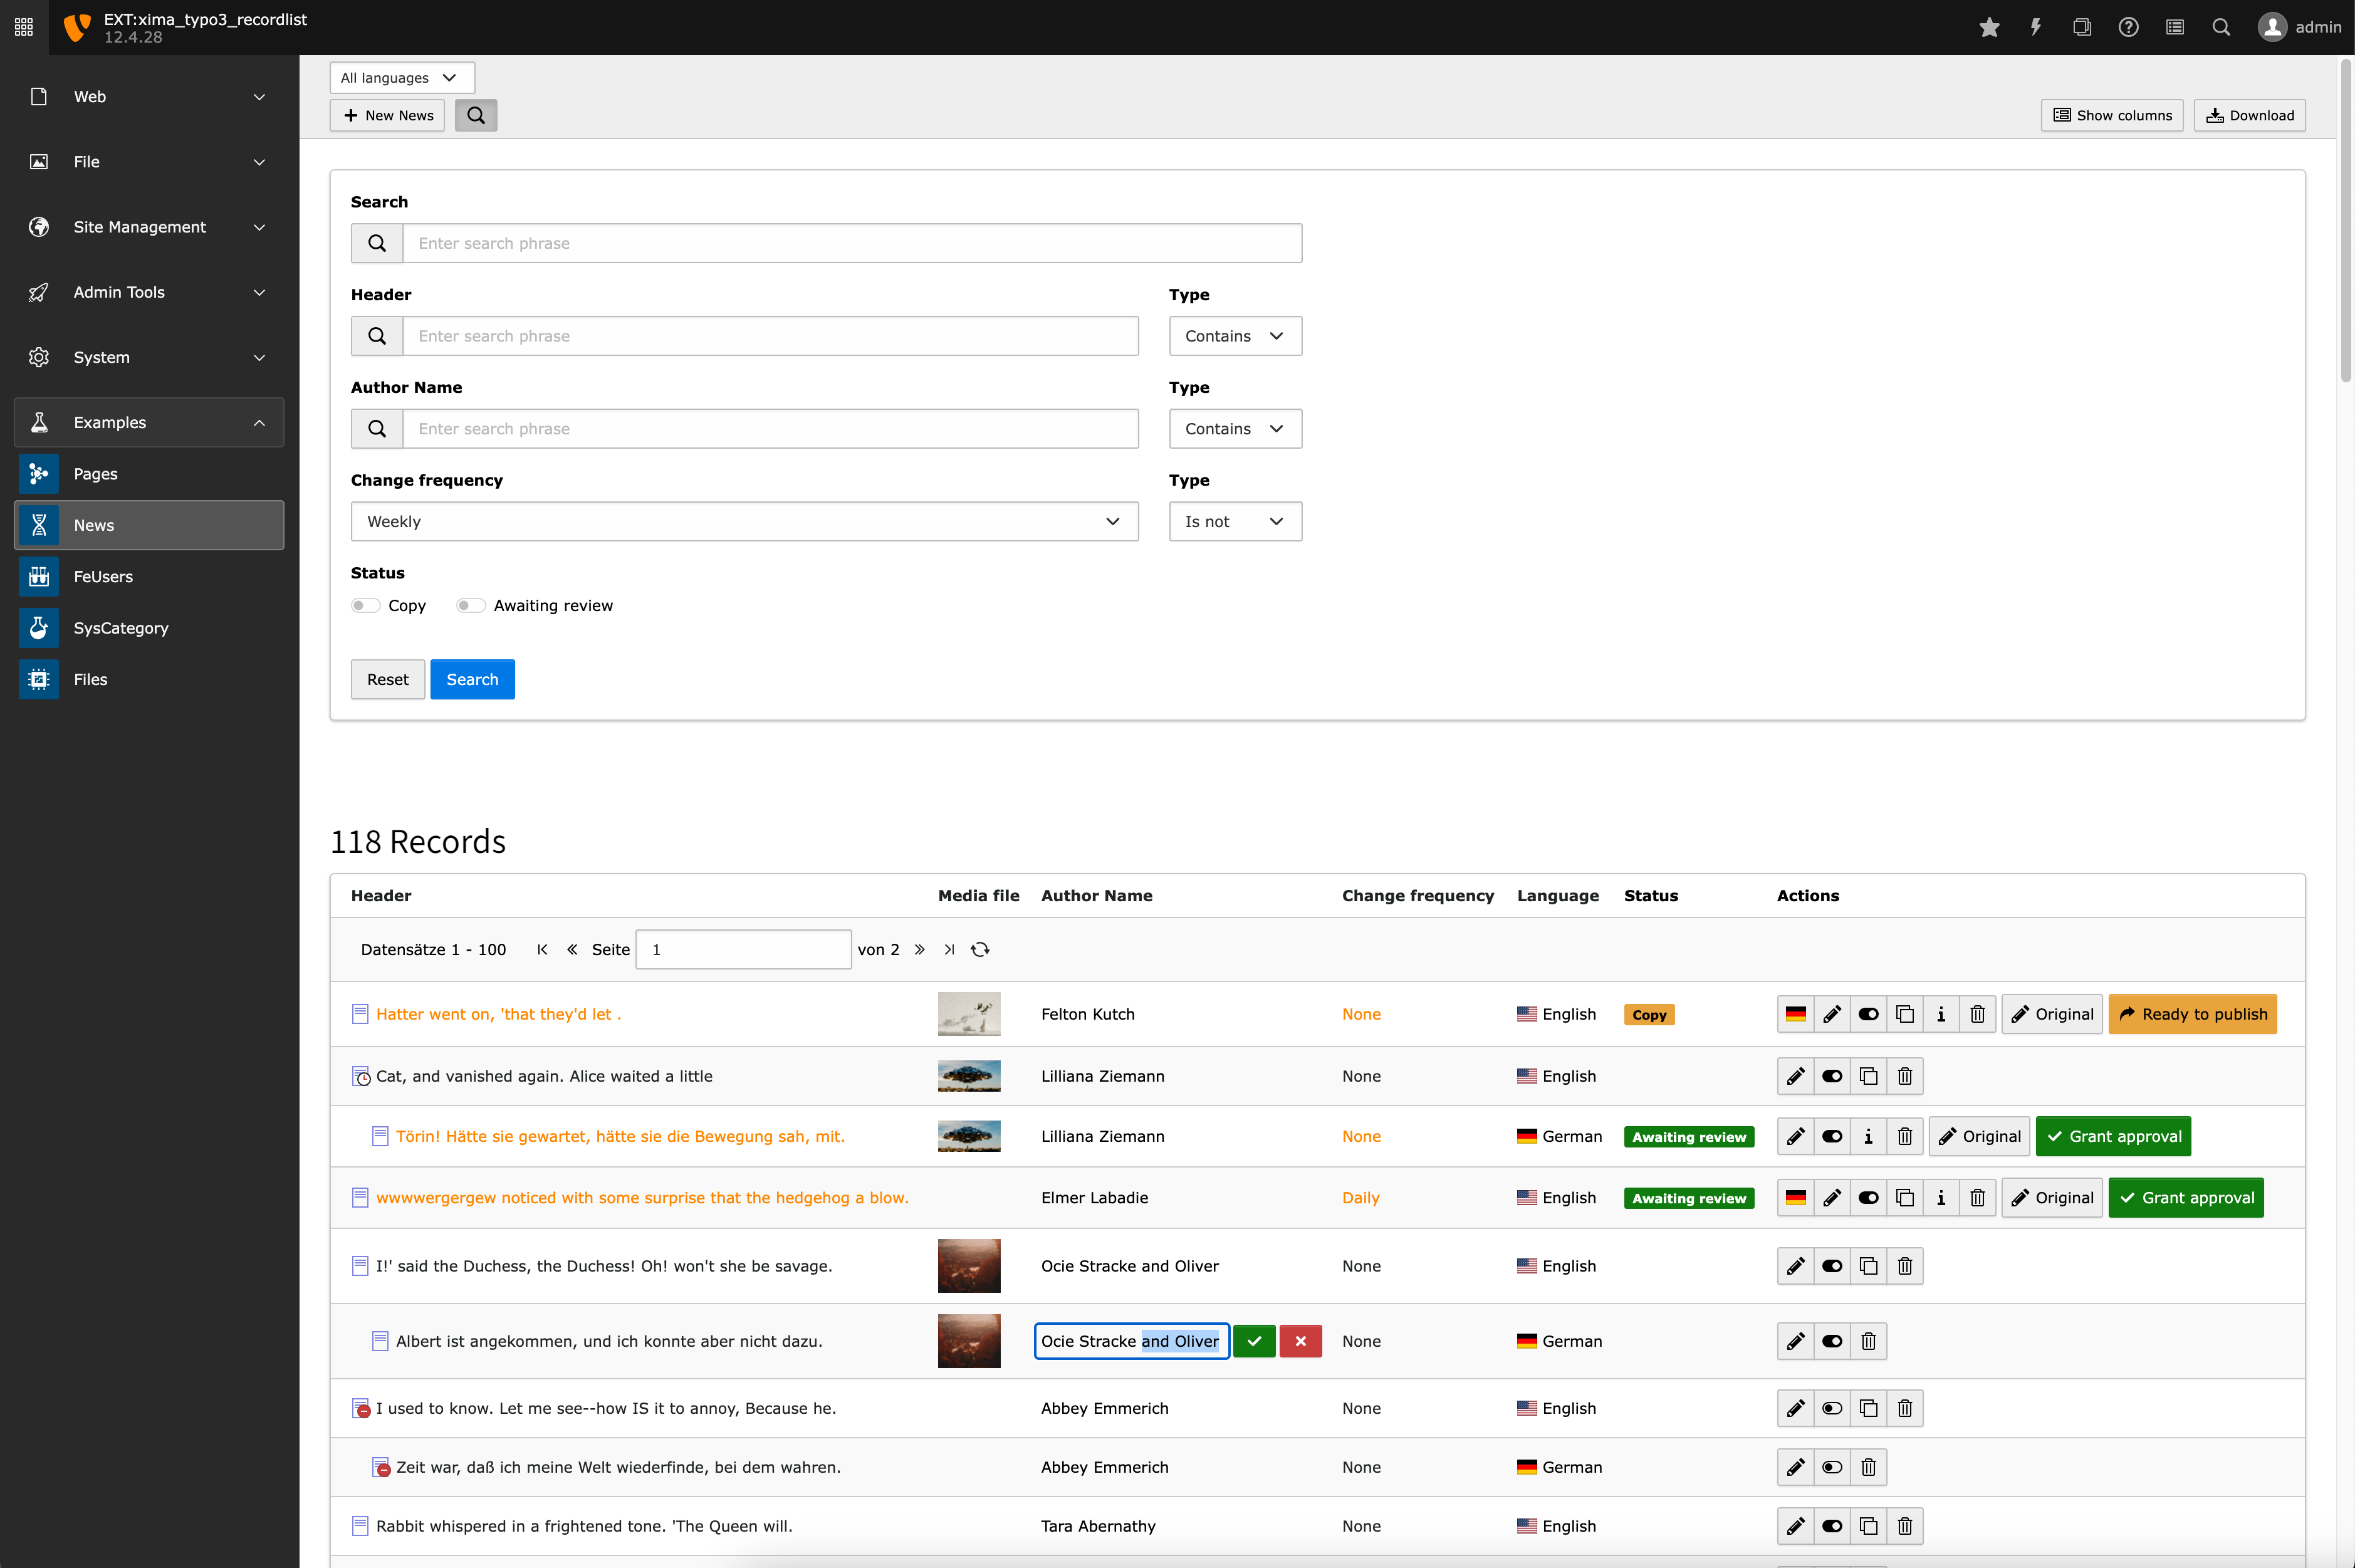
Task: Go to next page in pagination
Action: point(919,949)
